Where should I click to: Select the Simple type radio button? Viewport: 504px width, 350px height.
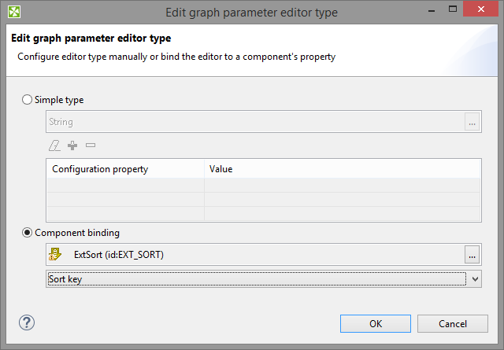click(28, 100)
